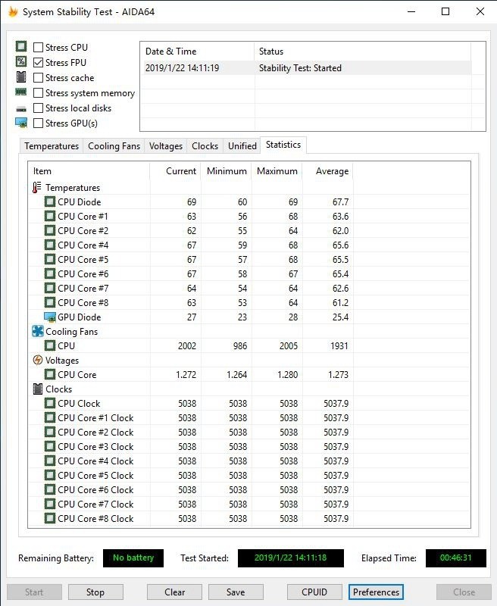The height and width of the screenshot is (606, 497).
Task: Click the monitor icon beside Stress GPU(s)
Action: click(x=21, y=123)
